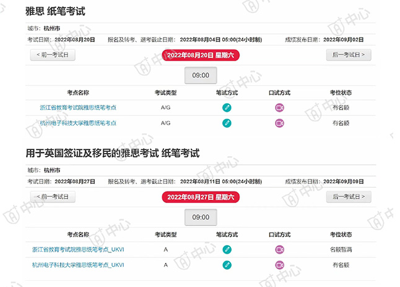
Task: Click exam type A for 浙江省教育考试院 UKVI row
Action: pos(165,249)
